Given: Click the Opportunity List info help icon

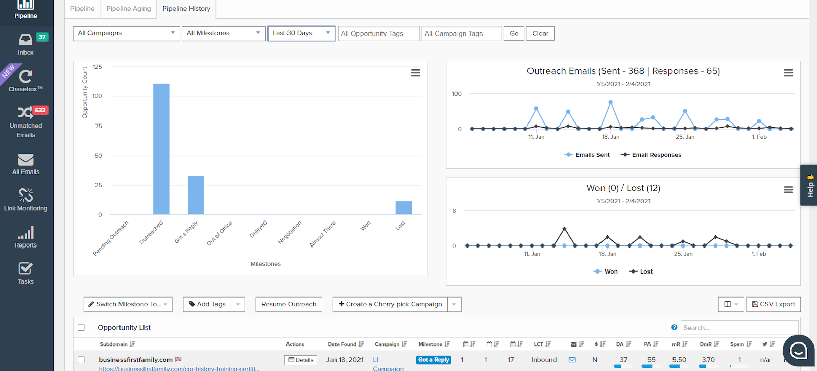Looking at the screenshot, I should click(674, 327).
